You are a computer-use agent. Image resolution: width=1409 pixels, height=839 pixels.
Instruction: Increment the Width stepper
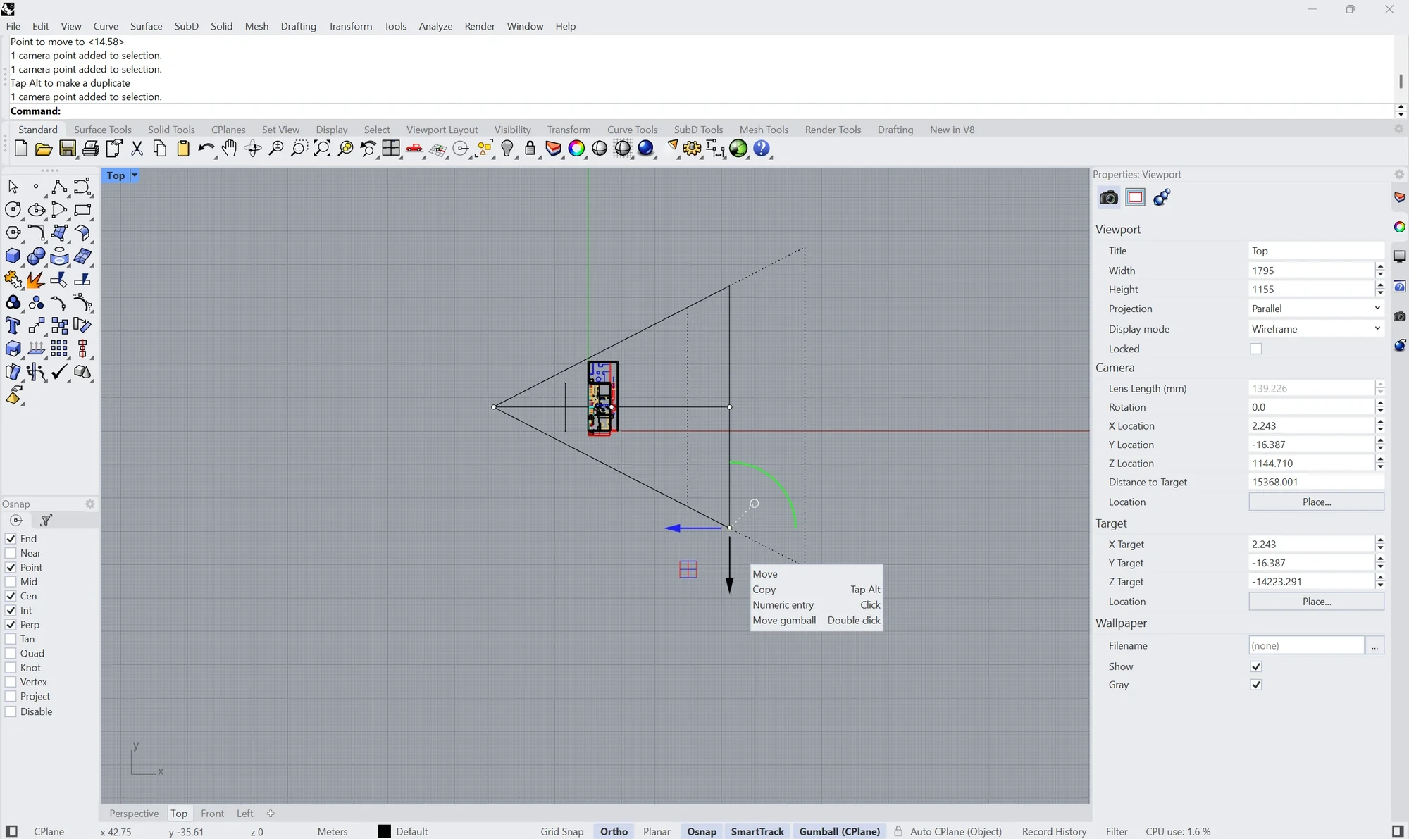(1380, 266)
